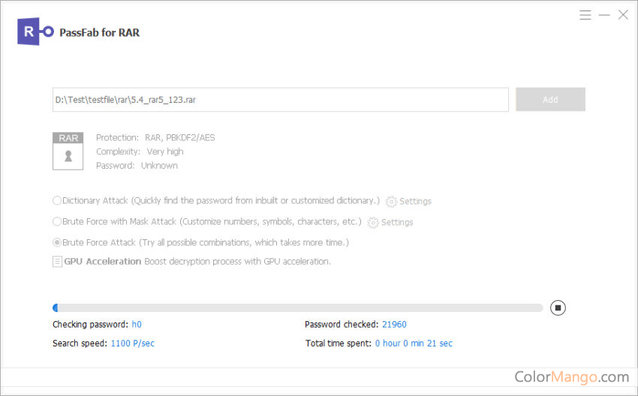Click the Add button

[550, 100]
